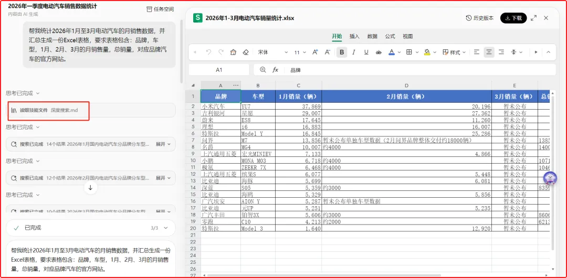
Task: Select the cell with 37,869
Action: [x=298, y=106]
